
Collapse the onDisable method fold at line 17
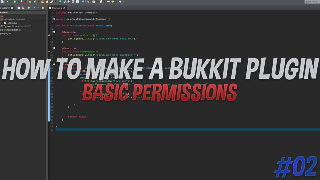[x=54, y=48]
